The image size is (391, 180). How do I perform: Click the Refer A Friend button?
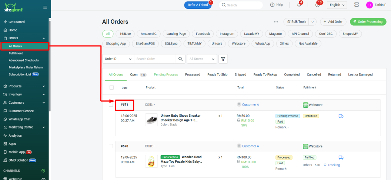(198, 5)
